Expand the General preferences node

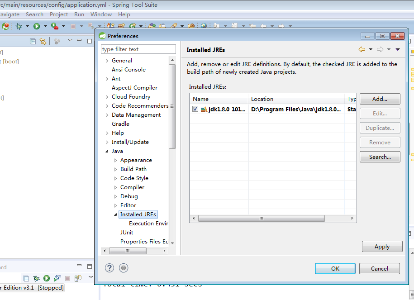[x=107, y=61]
